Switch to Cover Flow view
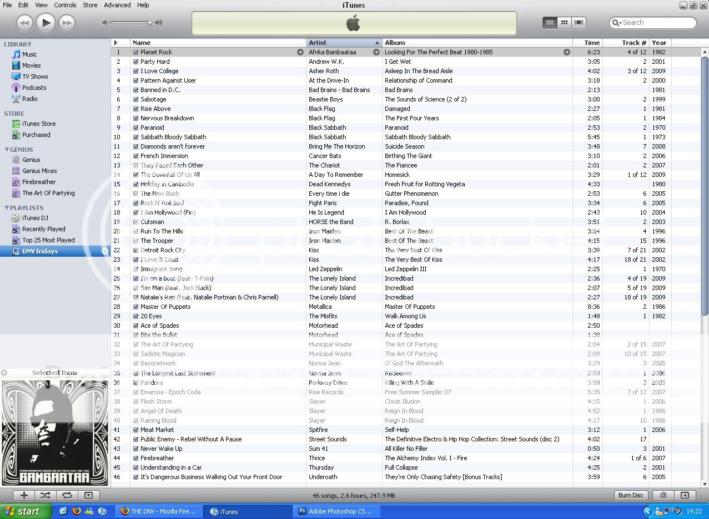The width and height of the screenshot is (709, 519). coord(579,23)
